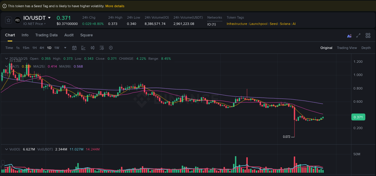
Task: Open the Audit tab
Action: pos(69,35)
